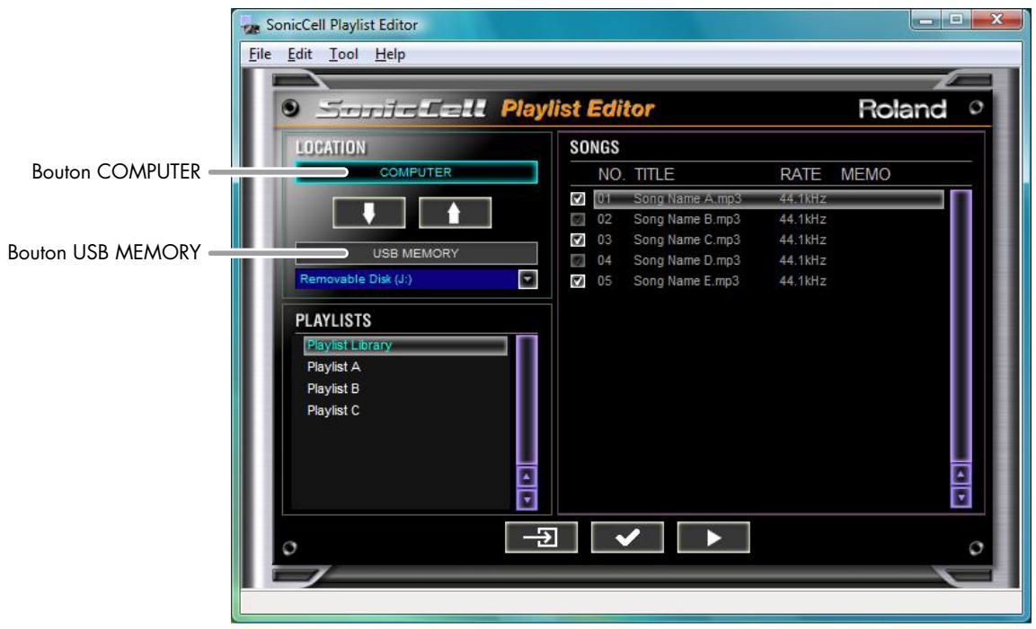
Task: Select Playlist A in the list
Action: (x=333, y=367)
